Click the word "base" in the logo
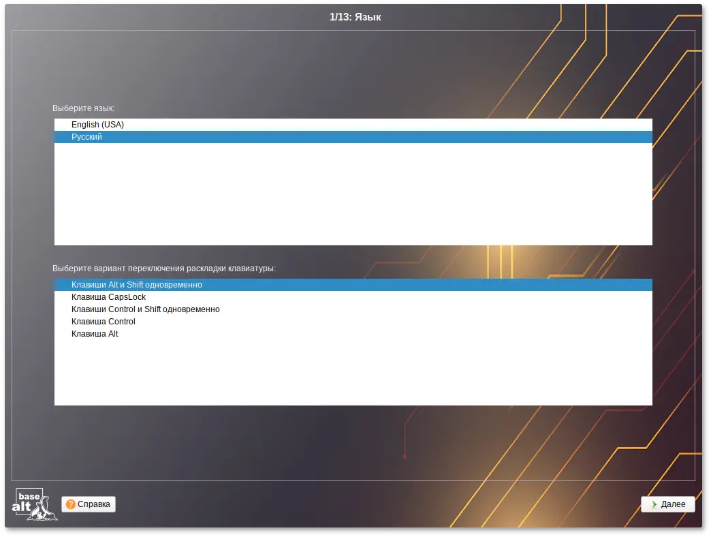 pyautogui.click(x=29, y=496)
